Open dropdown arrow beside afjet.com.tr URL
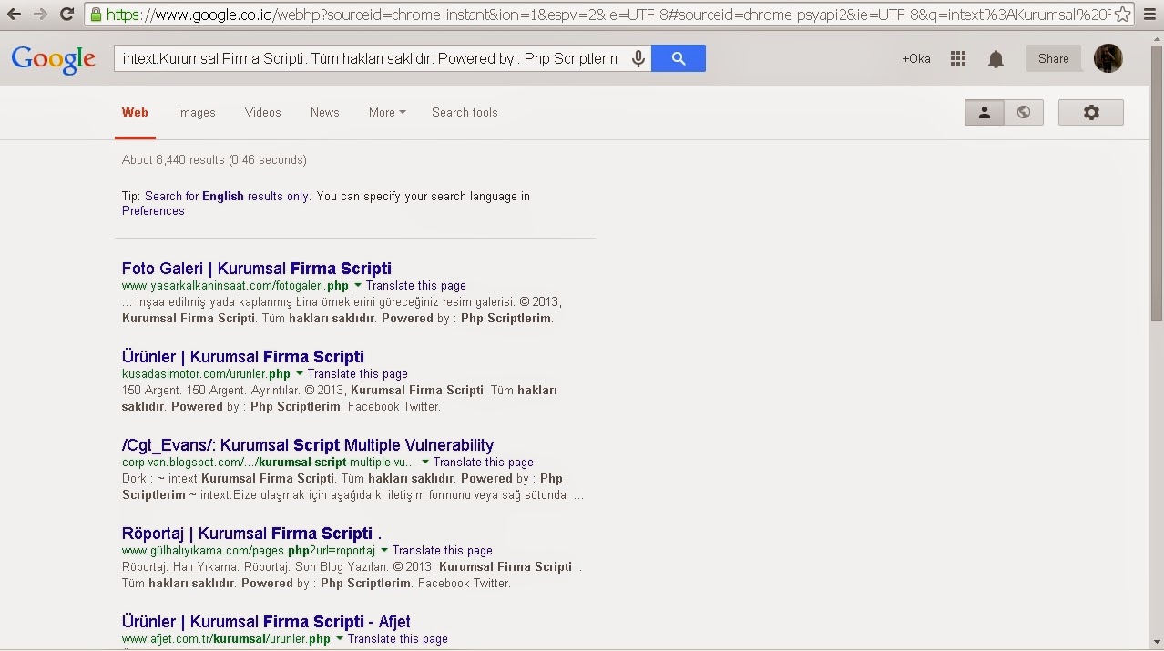Screen dimensions: 1164x651 [339, 638]
